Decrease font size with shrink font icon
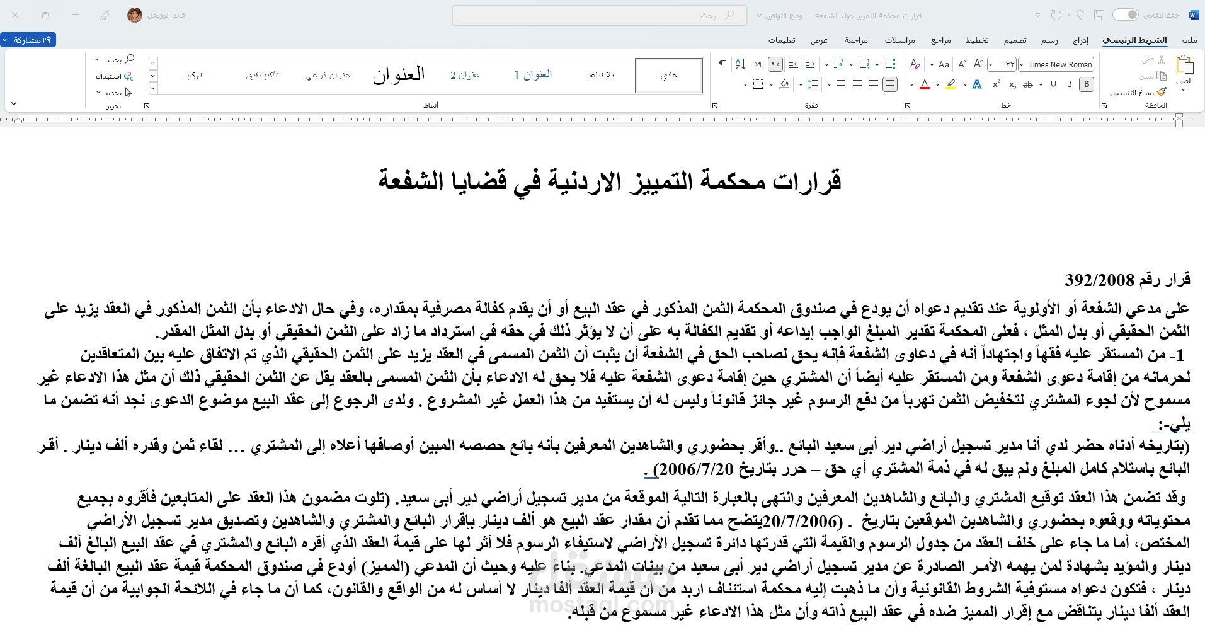 962,64
